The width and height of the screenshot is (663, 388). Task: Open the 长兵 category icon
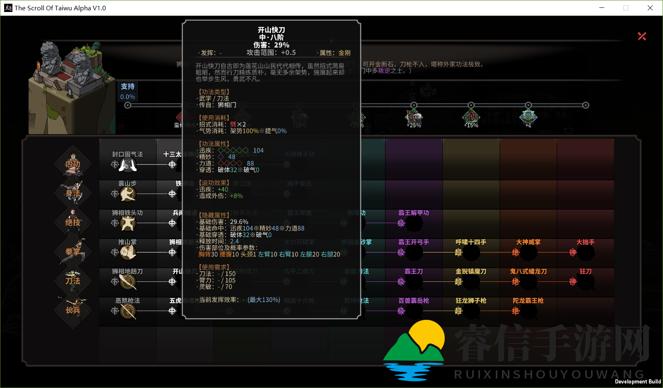point(73,310)
